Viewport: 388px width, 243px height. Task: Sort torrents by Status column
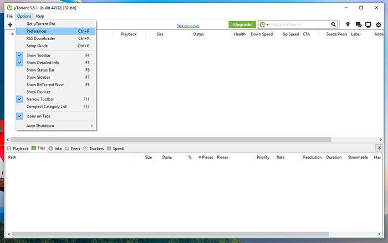click(198, 34)
